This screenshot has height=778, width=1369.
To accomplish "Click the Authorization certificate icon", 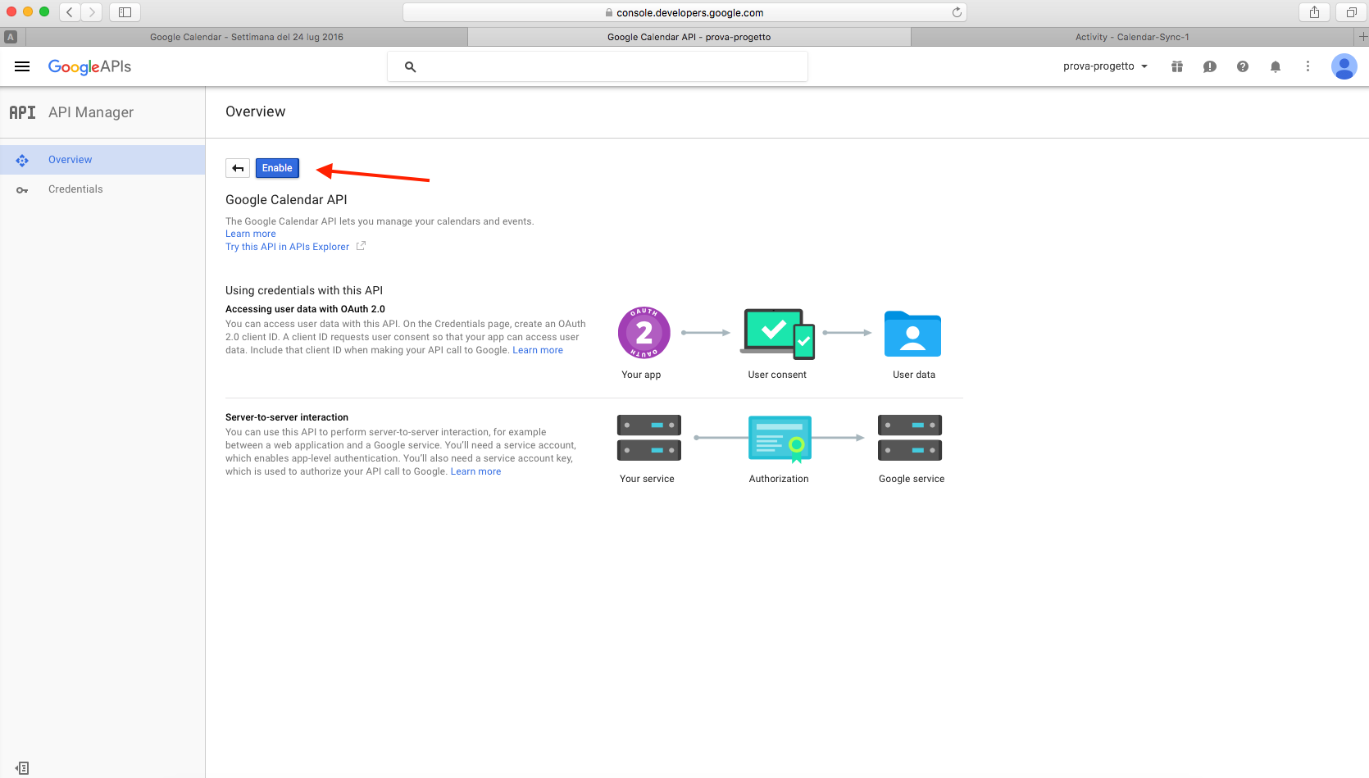I will [x=780, y=439].
